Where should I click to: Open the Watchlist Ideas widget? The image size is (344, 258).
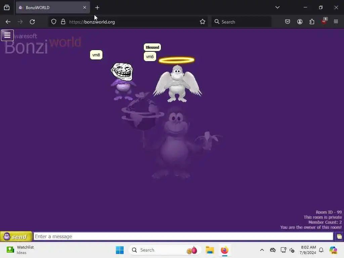click(20, 250)
